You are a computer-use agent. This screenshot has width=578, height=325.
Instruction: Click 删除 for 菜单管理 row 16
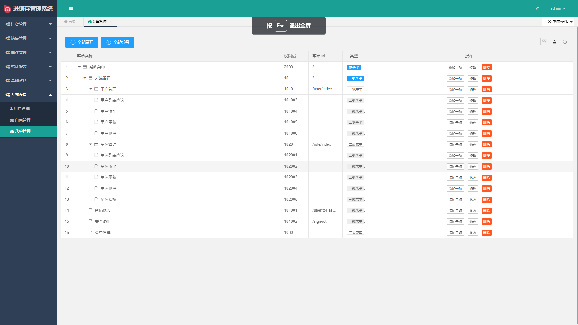487,233
